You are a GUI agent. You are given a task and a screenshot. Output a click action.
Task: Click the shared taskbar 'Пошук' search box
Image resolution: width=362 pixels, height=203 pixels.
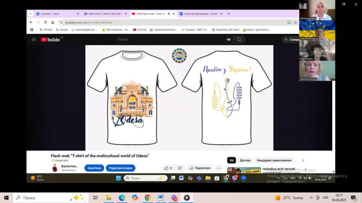(145, 178)
